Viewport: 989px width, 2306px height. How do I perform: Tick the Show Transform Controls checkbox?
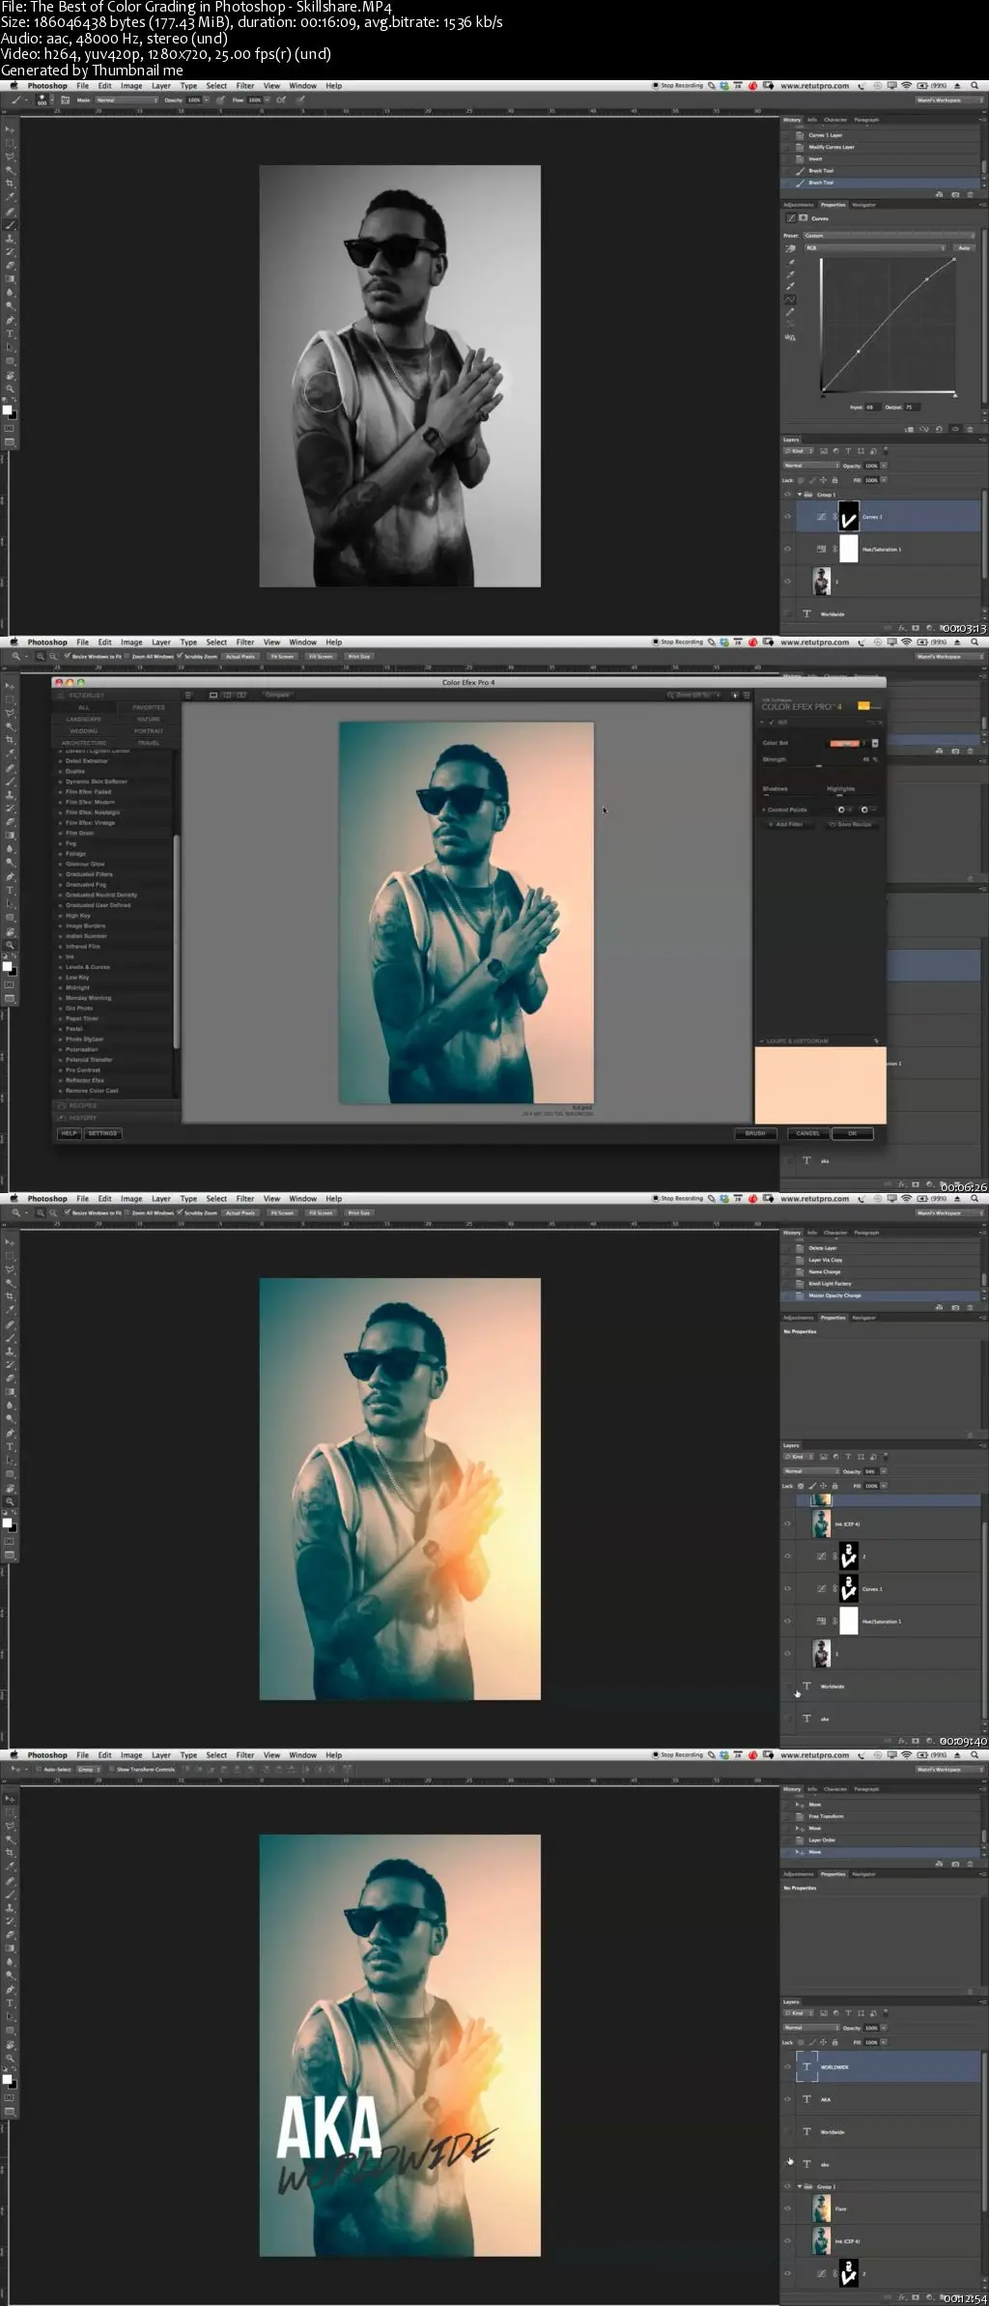tap(111, 1769)
